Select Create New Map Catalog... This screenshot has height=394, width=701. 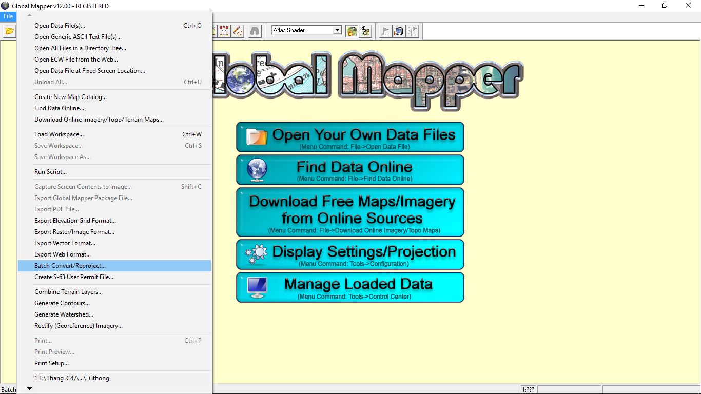(x=114, y=97)
